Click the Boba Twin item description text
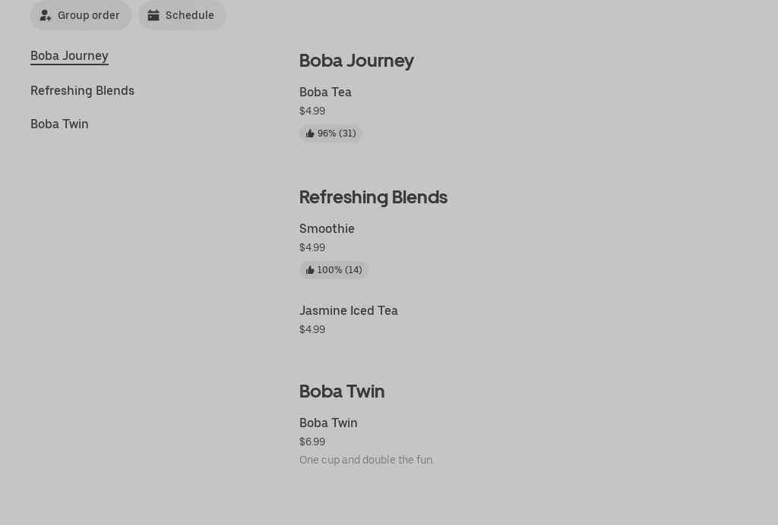The width and height of the screenshot is (778, 525). tap(367, 460)
